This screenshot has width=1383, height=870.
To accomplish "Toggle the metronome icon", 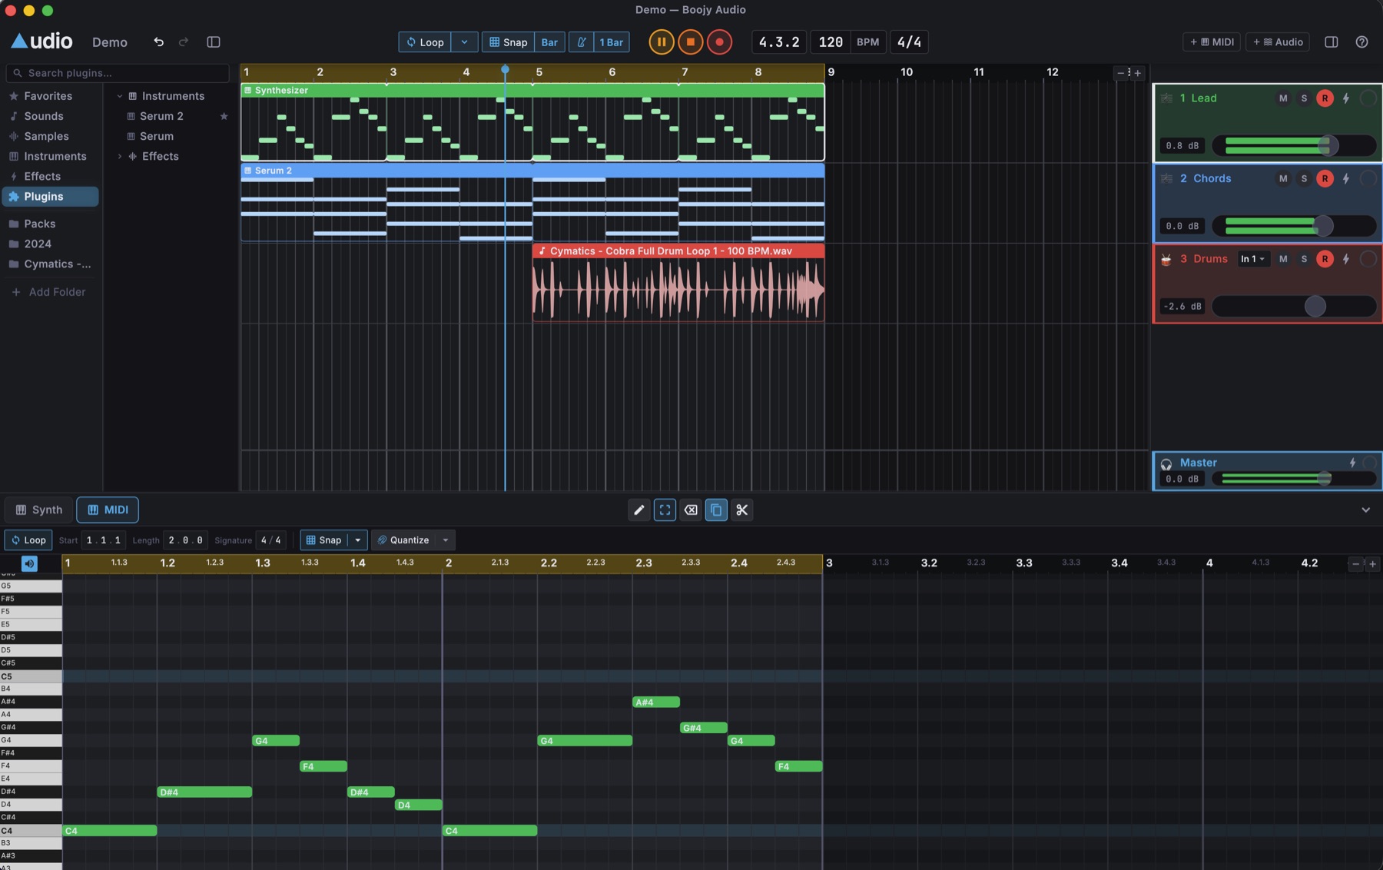I will click(582, 42).
